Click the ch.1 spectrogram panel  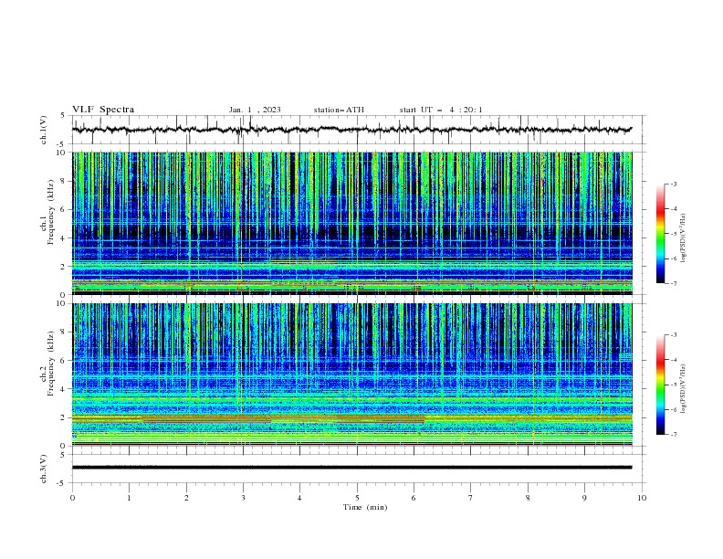352,223
